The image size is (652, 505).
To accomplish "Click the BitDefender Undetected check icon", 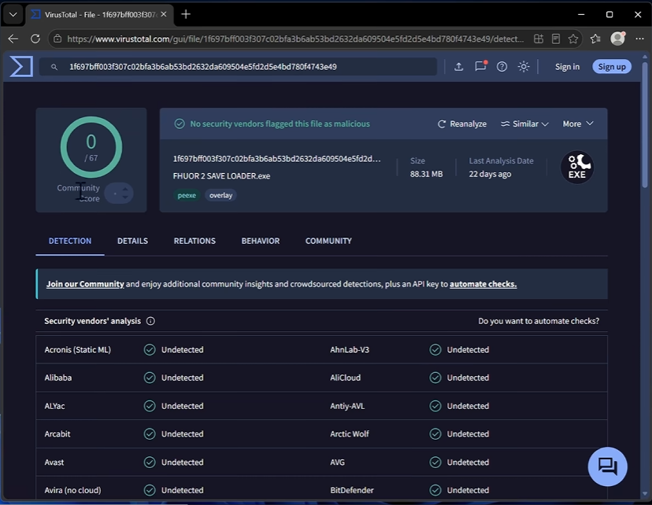I will 435,490.
